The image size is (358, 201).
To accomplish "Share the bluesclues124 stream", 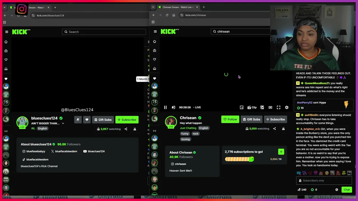I will [126, 129].
